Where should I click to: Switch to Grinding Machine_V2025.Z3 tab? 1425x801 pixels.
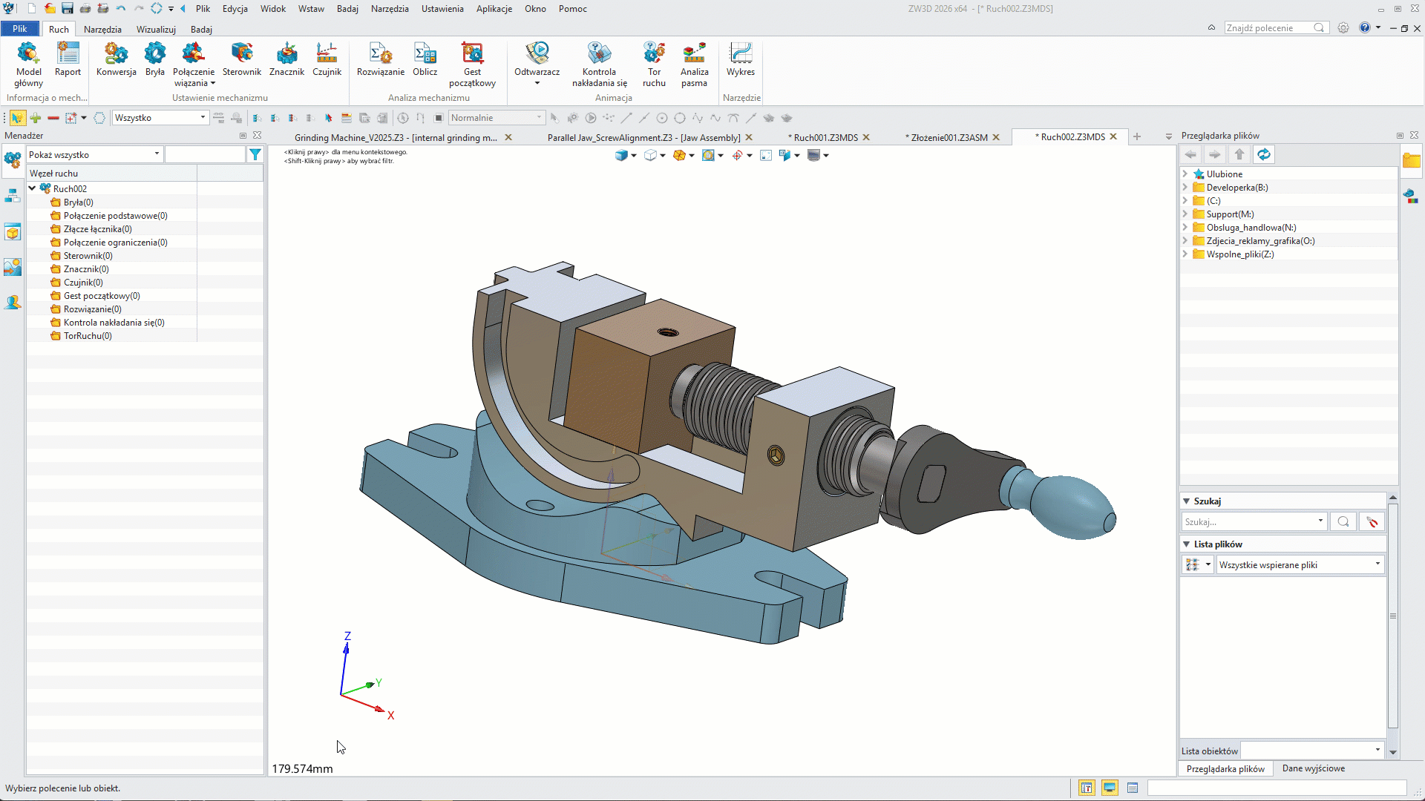click(395, 137)
